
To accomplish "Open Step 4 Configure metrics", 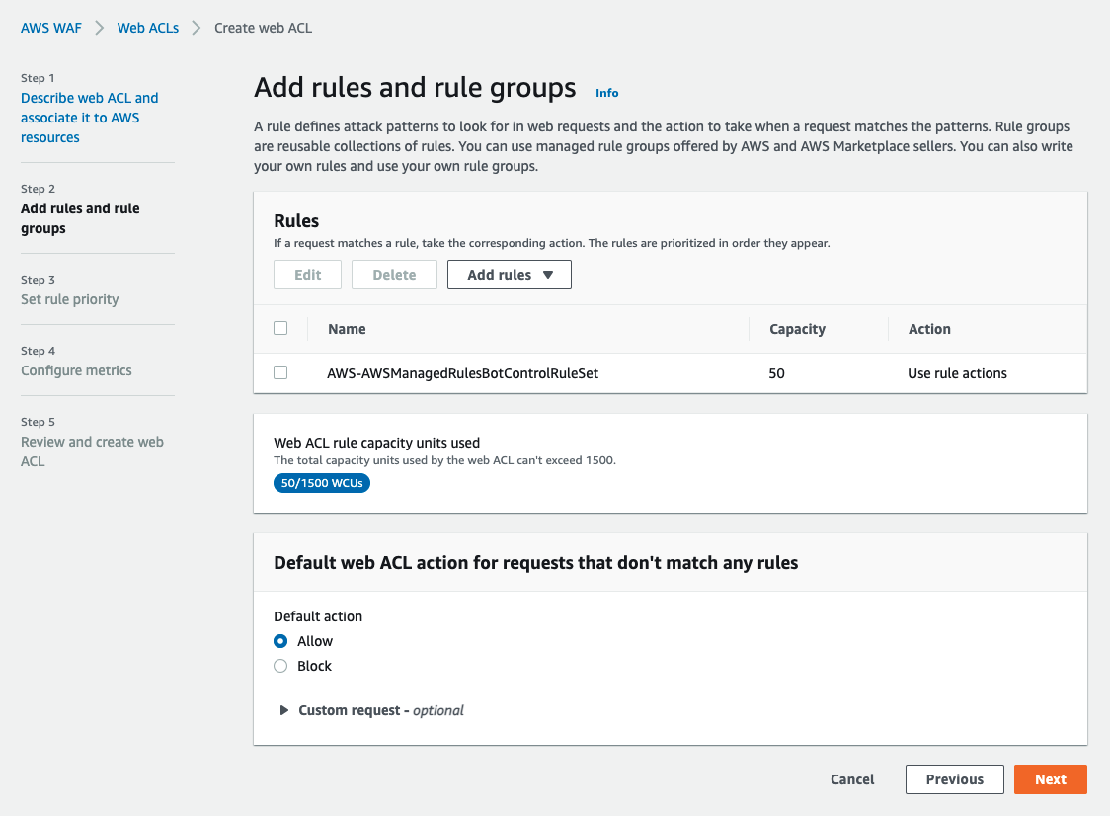I will click(x=76, y=370).
